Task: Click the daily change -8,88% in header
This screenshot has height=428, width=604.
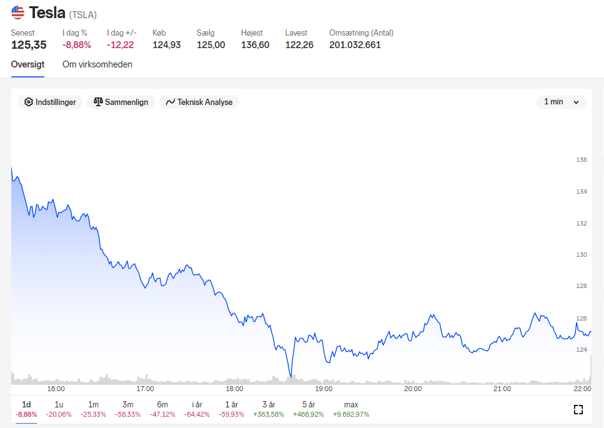Action: 77,45
